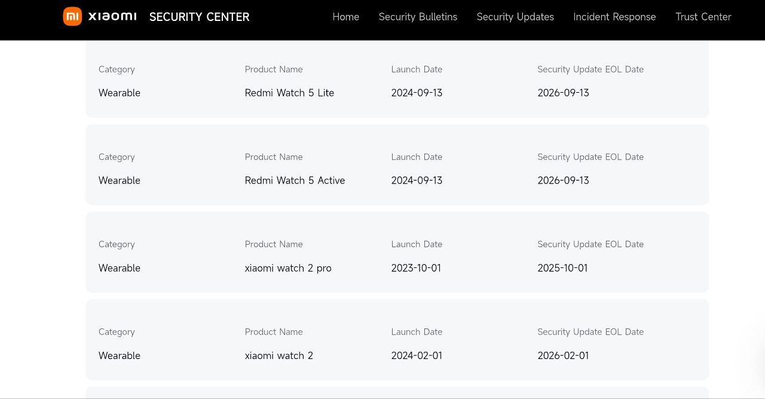Click the SECURITY CENTER header title
The image size is (765, 399).
199,17
